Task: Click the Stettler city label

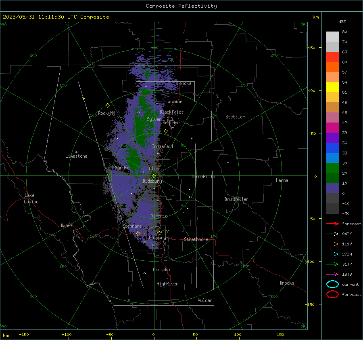Action: pos(235,117)
